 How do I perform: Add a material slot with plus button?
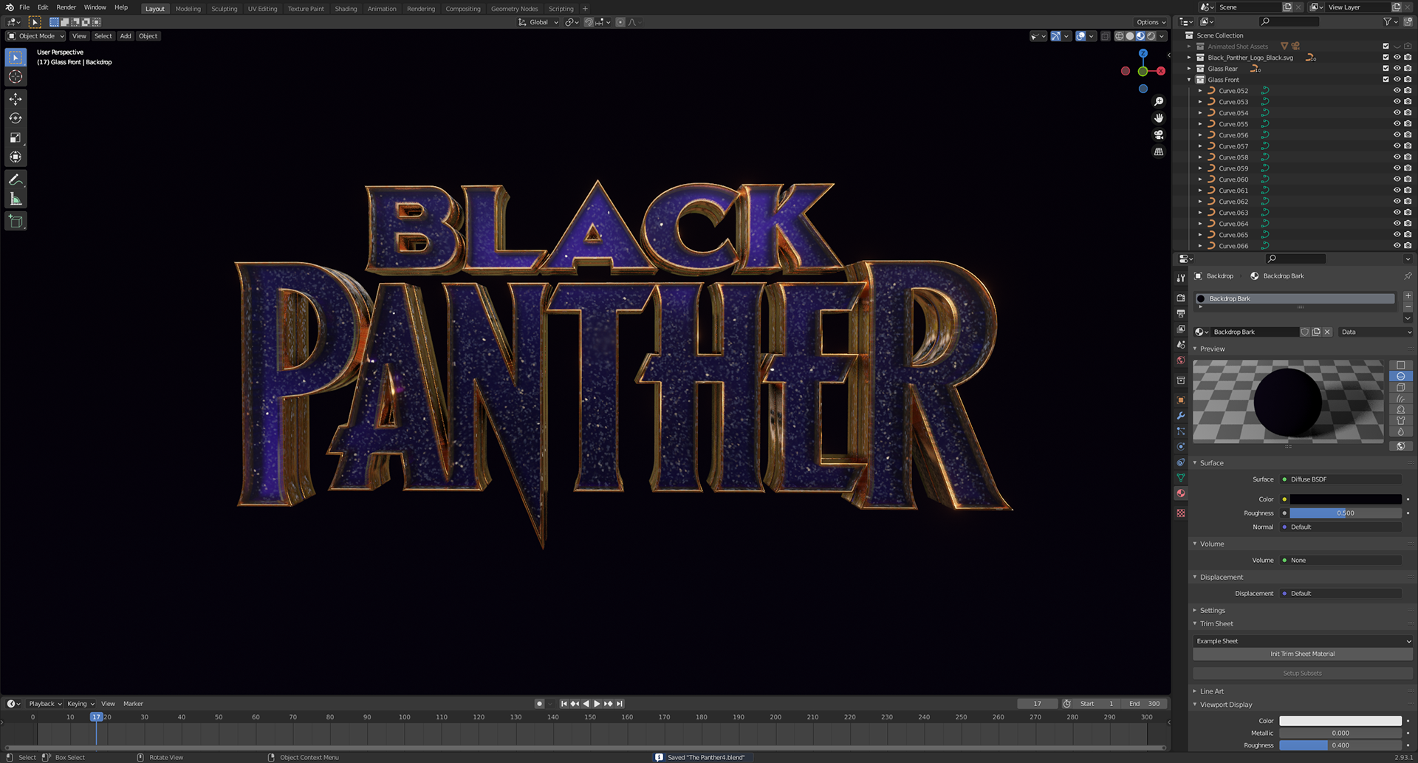point(1408,295)
